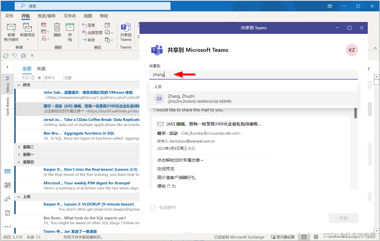The height and width of the screenshot is (241, 380).
Task: Click Reply All (全部答复) in the ribbon
Action: pyautogui.click(x=92, y=32)
